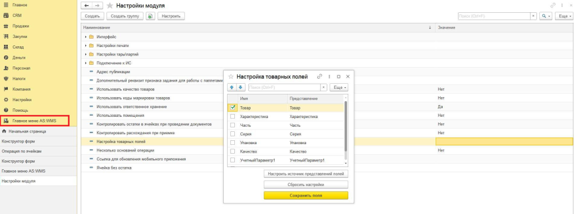Click the forward navigation arrow
The height and width of the screenshot is (214, 574).
97,6
